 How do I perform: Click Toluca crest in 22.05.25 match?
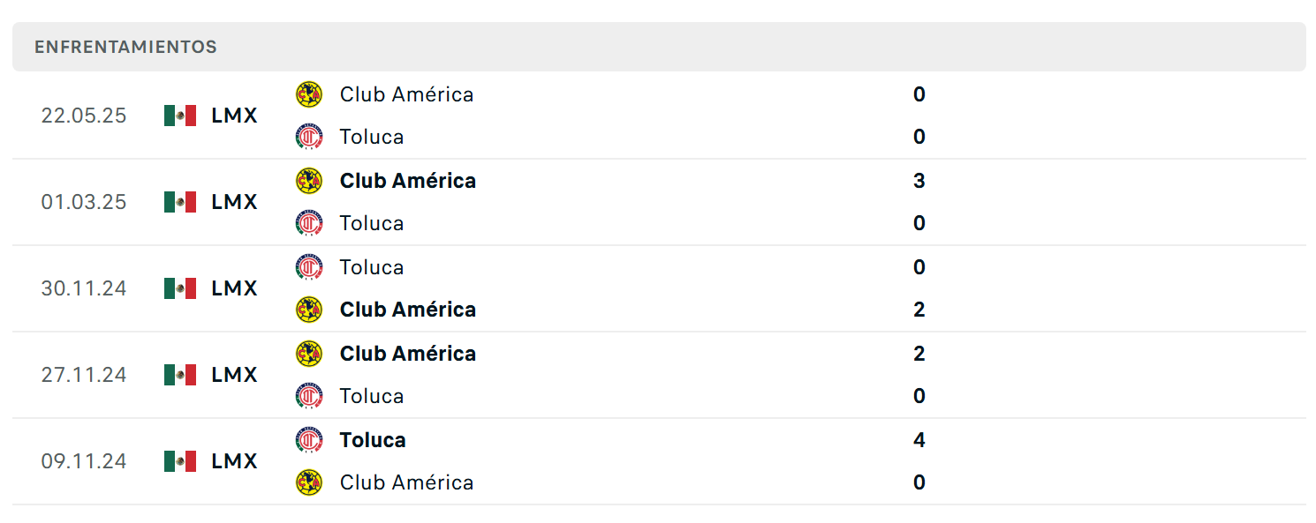click(309, 137)
